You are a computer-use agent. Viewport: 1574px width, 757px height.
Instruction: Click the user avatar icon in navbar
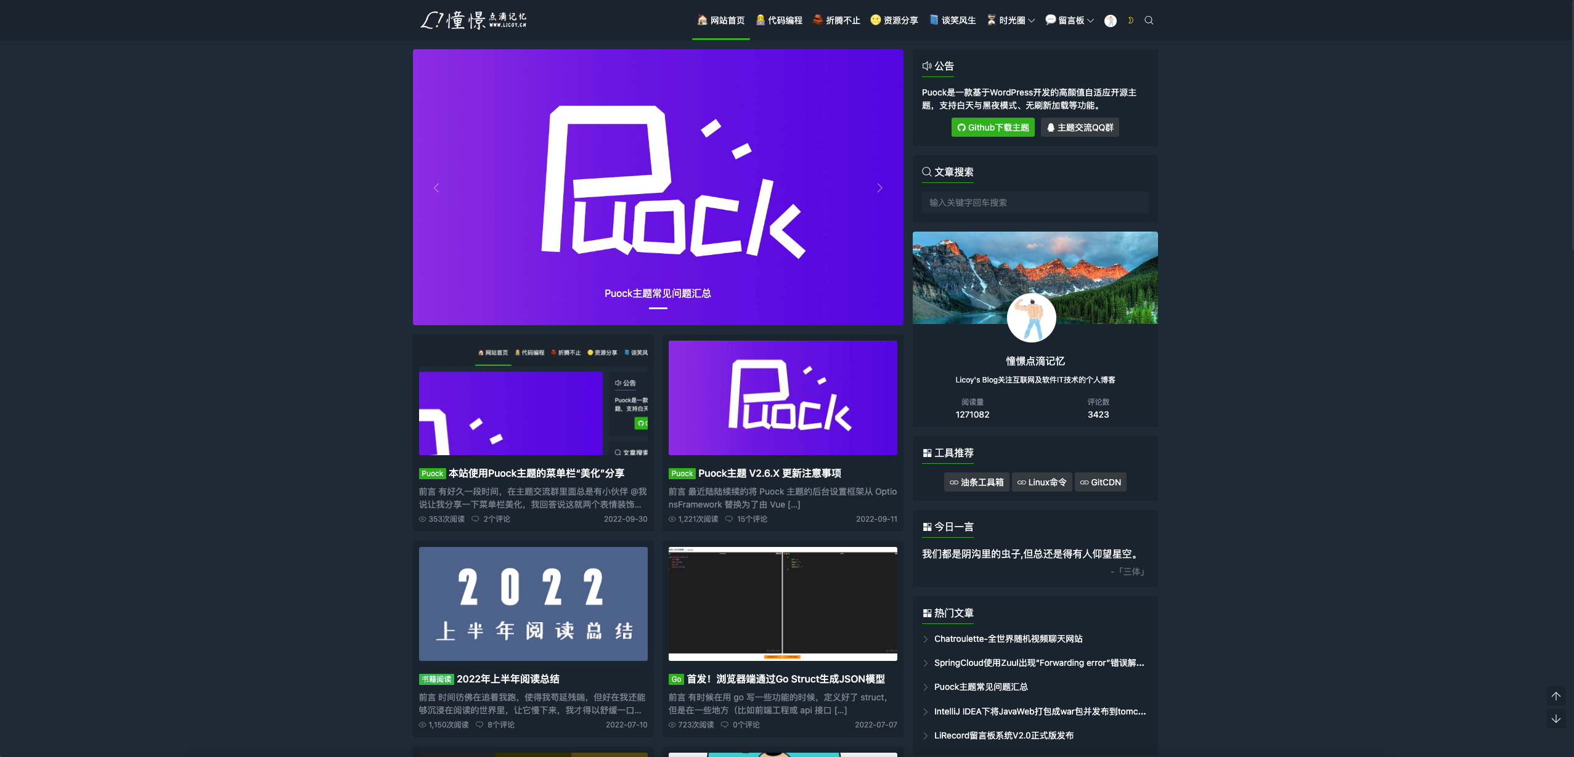pos(1111,20)
